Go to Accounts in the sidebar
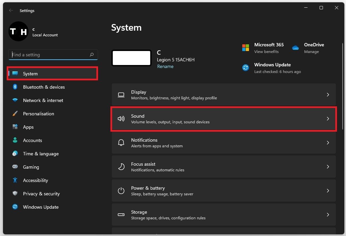This screenshot has width=346, height=236. 32,140
